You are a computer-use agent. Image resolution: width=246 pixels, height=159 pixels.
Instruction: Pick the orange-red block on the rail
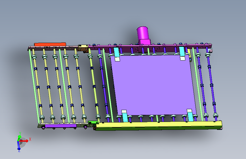(50, 44)
